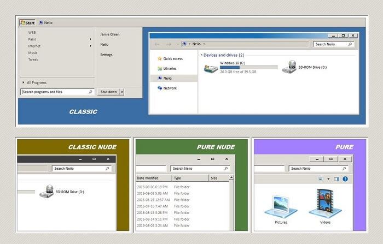Click scrollbar up arrow in Pure Nude
This screenshot has width=383, height=244.
tap(231, 177)
